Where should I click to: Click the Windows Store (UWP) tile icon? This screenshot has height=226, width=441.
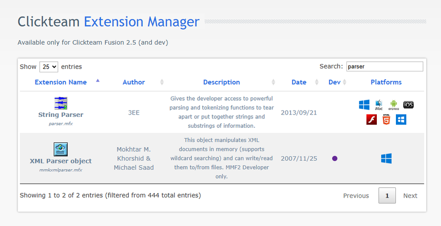point(401,119)
